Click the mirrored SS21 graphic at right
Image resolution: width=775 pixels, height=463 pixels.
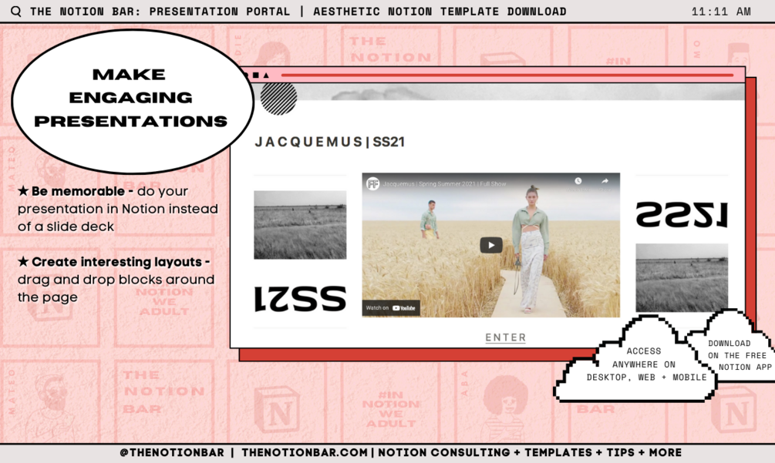tap(682, 215)
